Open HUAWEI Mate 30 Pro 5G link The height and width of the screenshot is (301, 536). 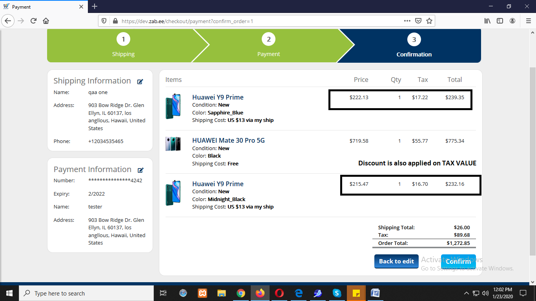click(x=228, y=140)
